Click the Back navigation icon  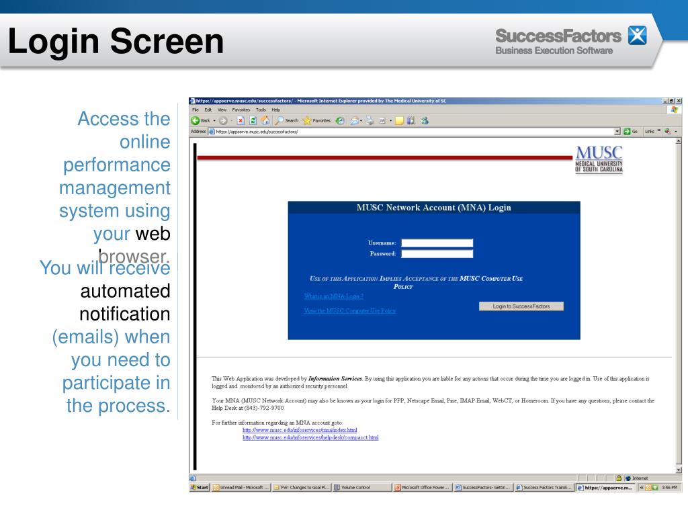(x=196, y=121)
